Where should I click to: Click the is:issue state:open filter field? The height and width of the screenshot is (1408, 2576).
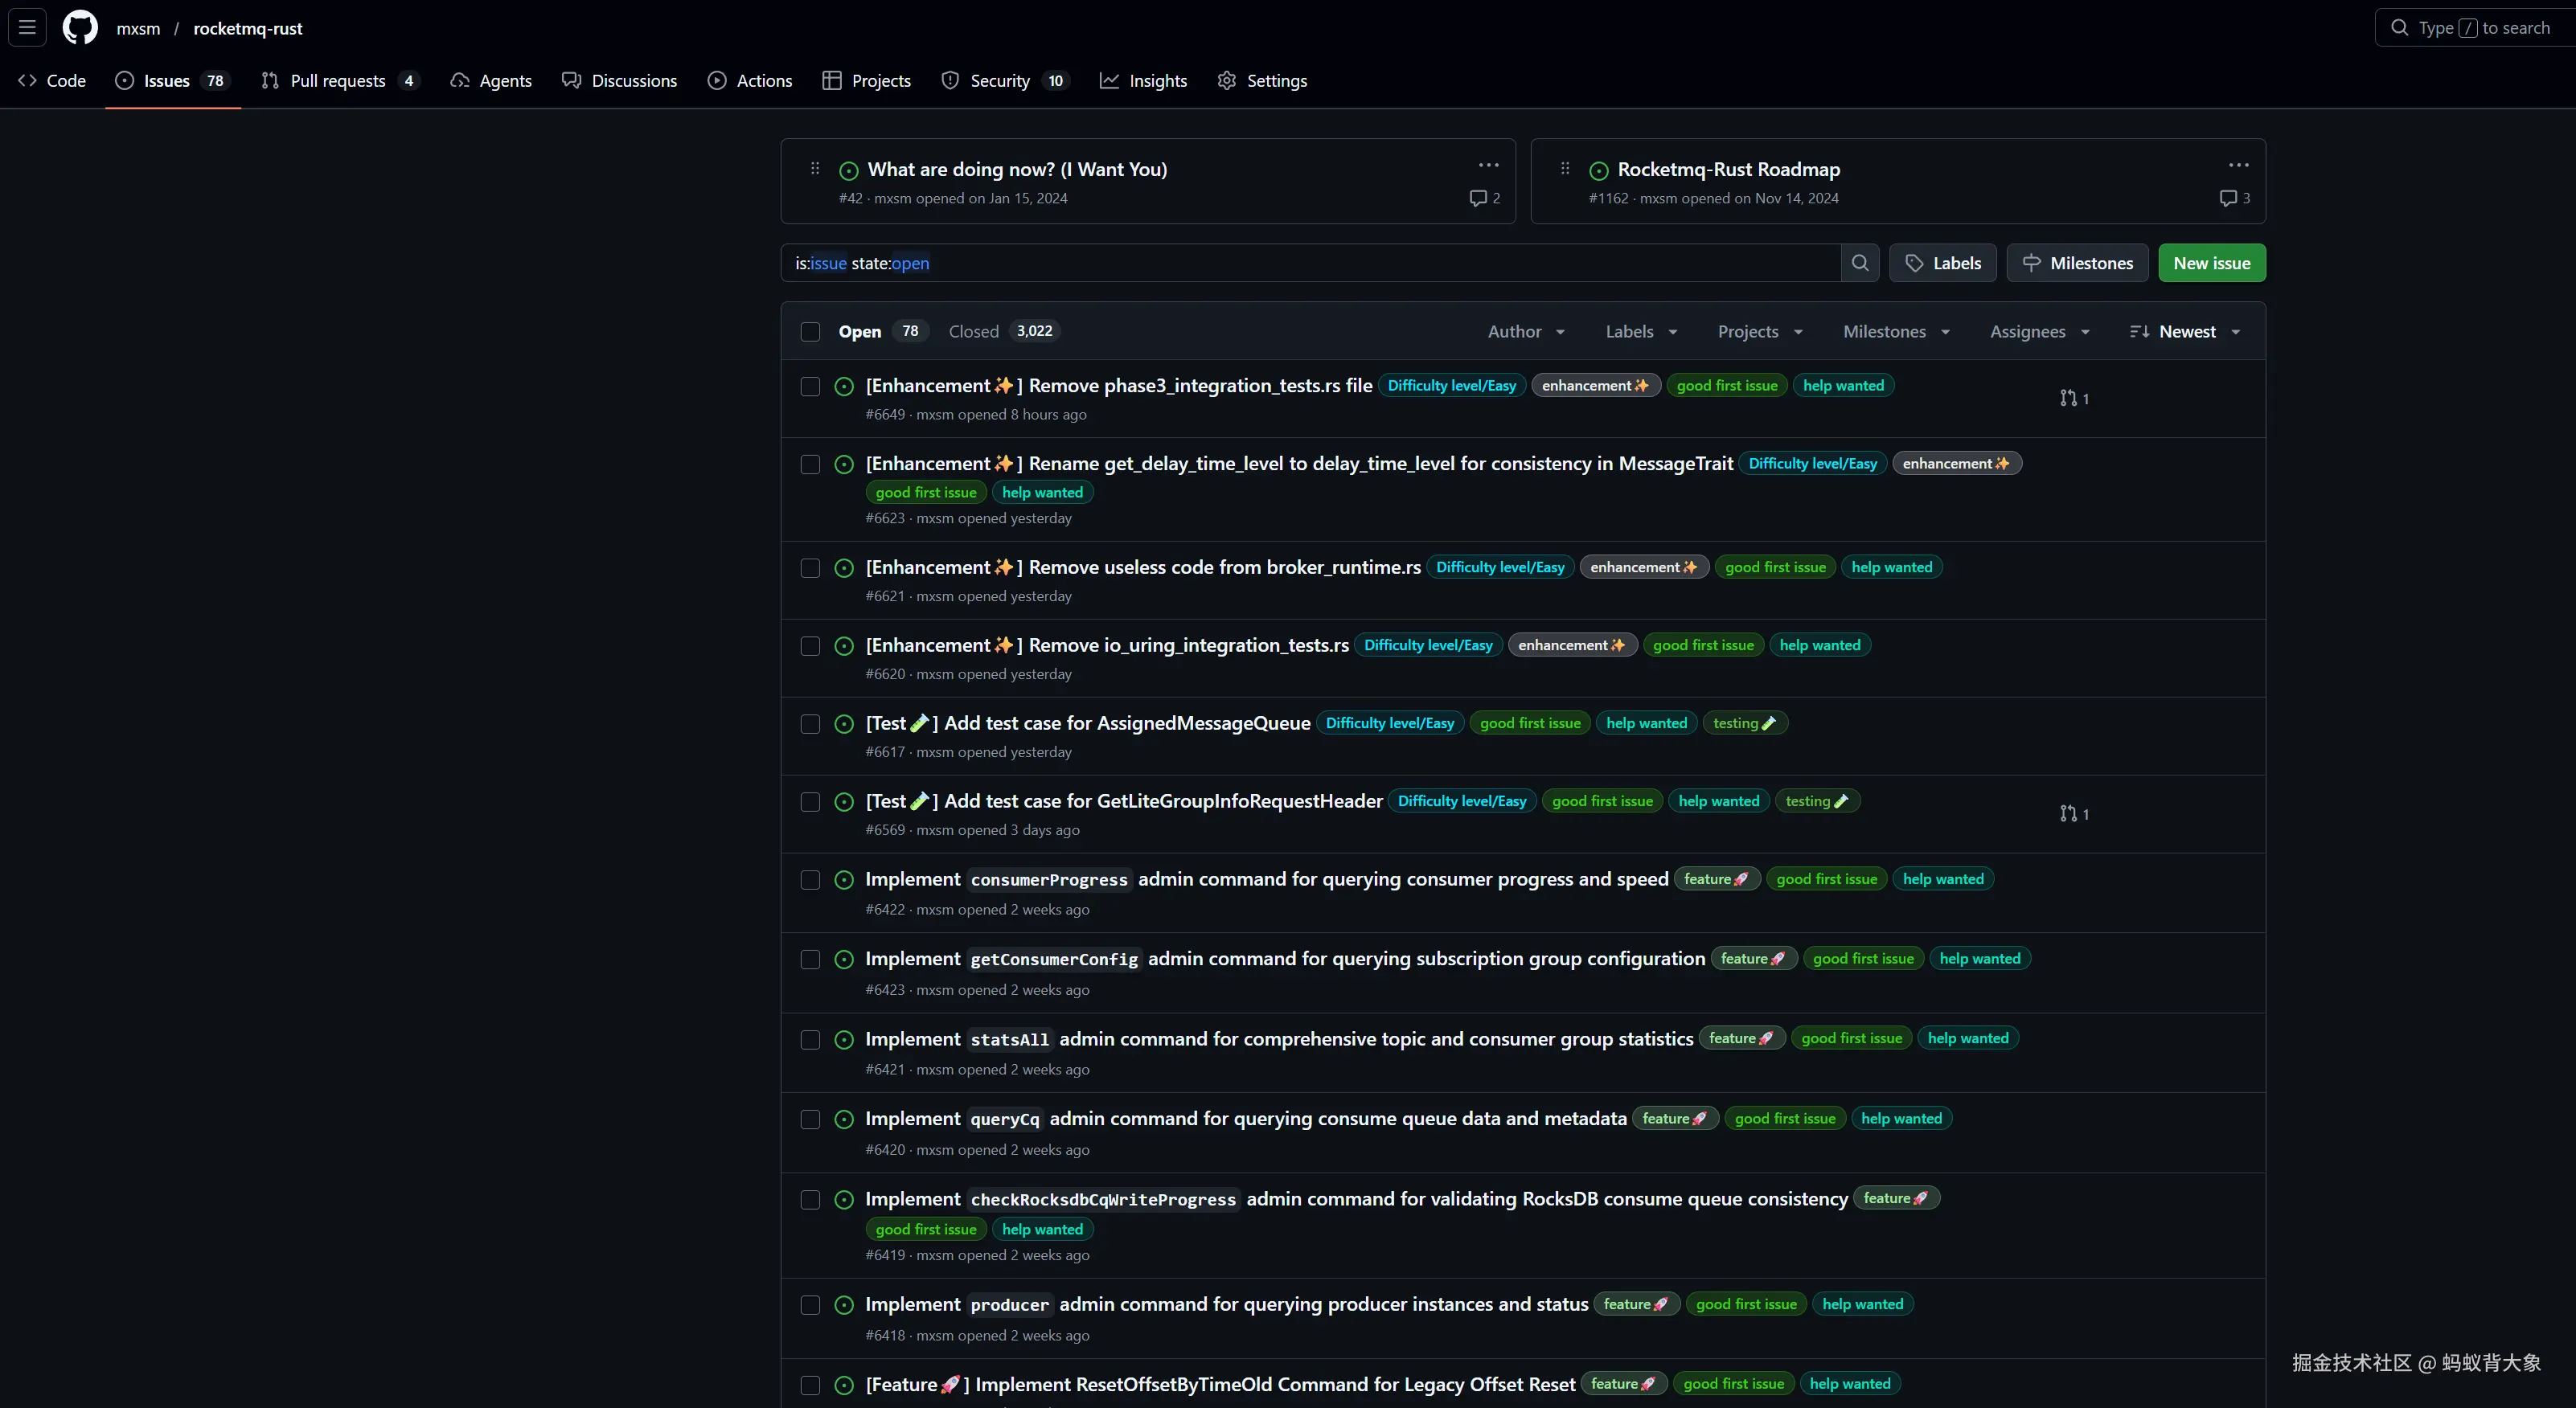1300,263
